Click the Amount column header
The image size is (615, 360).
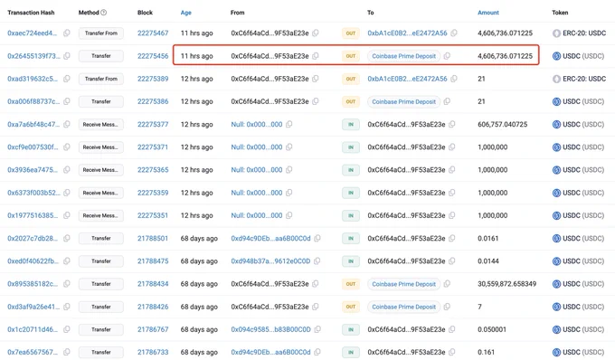click(x=488, y=13)
